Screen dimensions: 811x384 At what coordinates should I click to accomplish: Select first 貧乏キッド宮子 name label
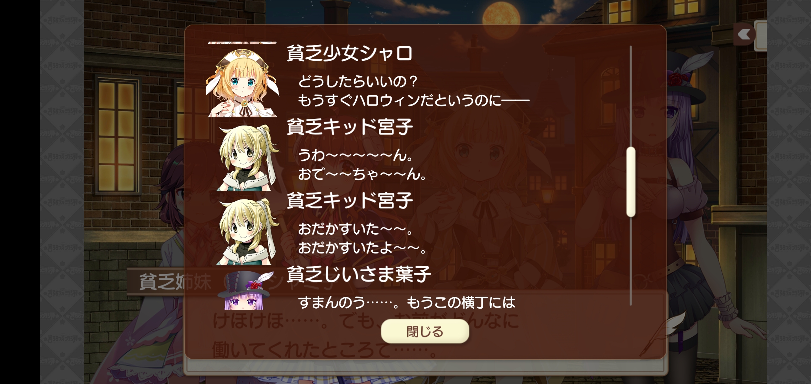350,127
